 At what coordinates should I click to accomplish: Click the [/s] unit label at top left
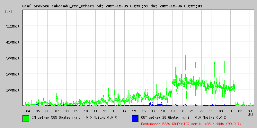pyautogui.click(x=9, y=12)
